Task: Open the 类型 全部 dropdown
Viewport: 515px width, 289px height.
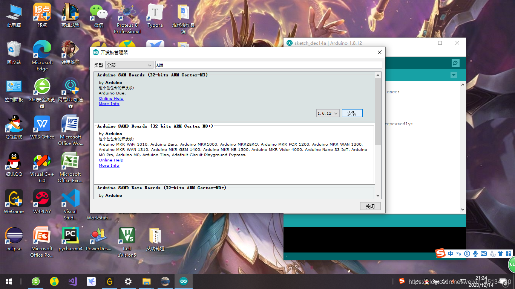Action: point(129,65)
